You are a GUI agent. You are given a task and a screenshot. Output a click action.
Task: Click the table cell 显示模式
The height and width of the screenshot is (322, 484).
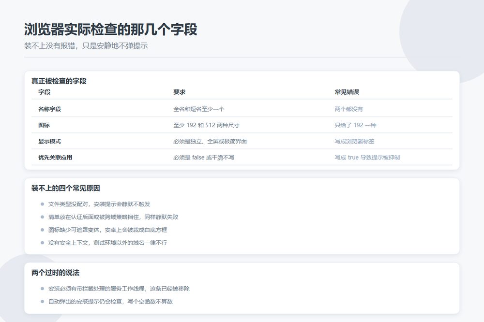point(49,141)
